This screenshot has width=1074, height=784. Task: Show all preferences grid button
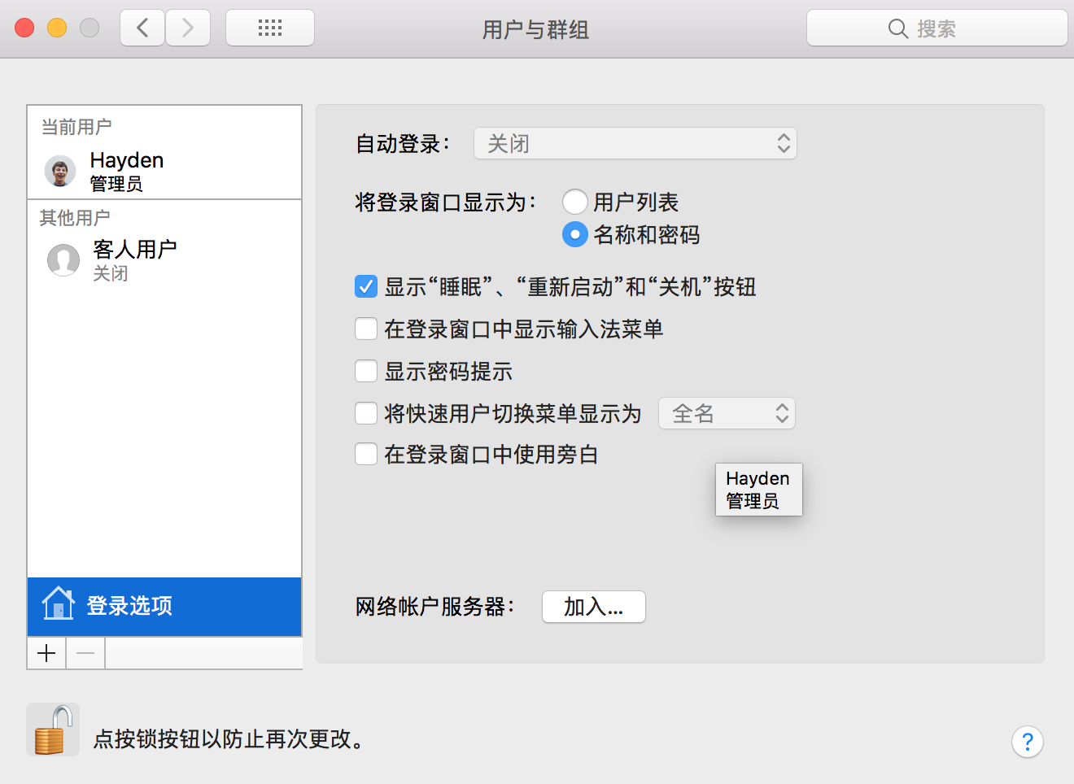point(270,28)
